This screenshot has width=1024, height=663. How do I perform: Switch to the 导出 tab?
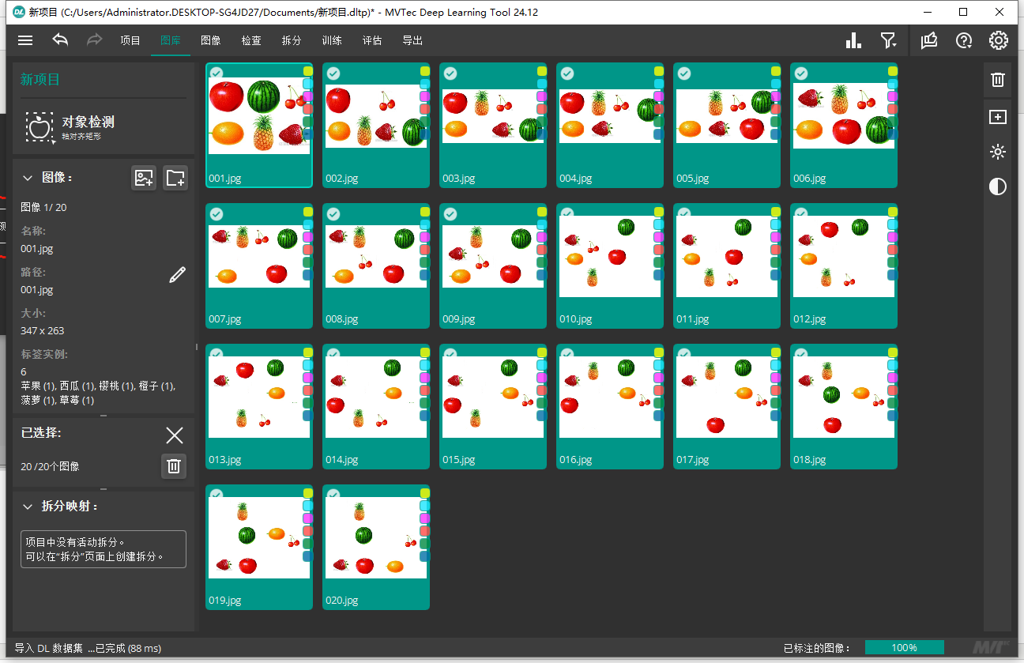point(412,40)
